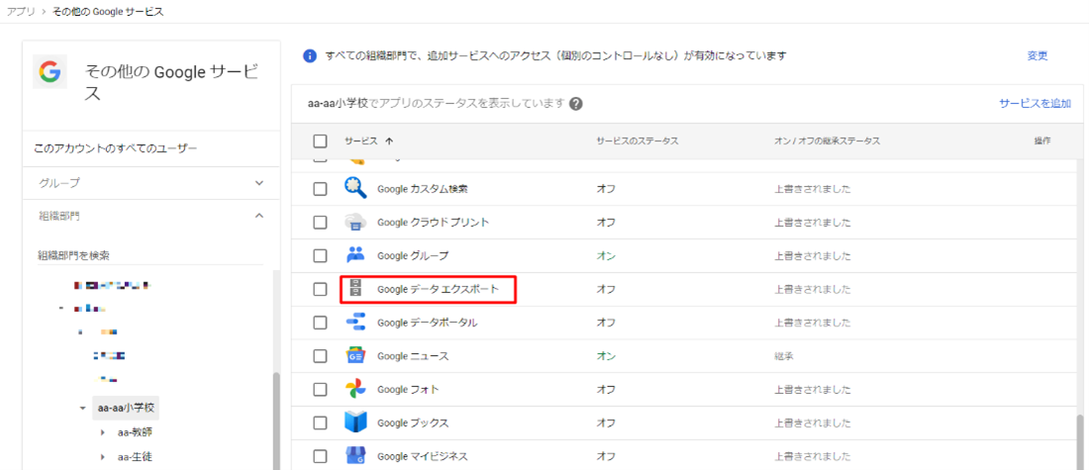Check the Google データ エクスポート row checkbox
Screen dimensions: 1089x470
[320, 290]
